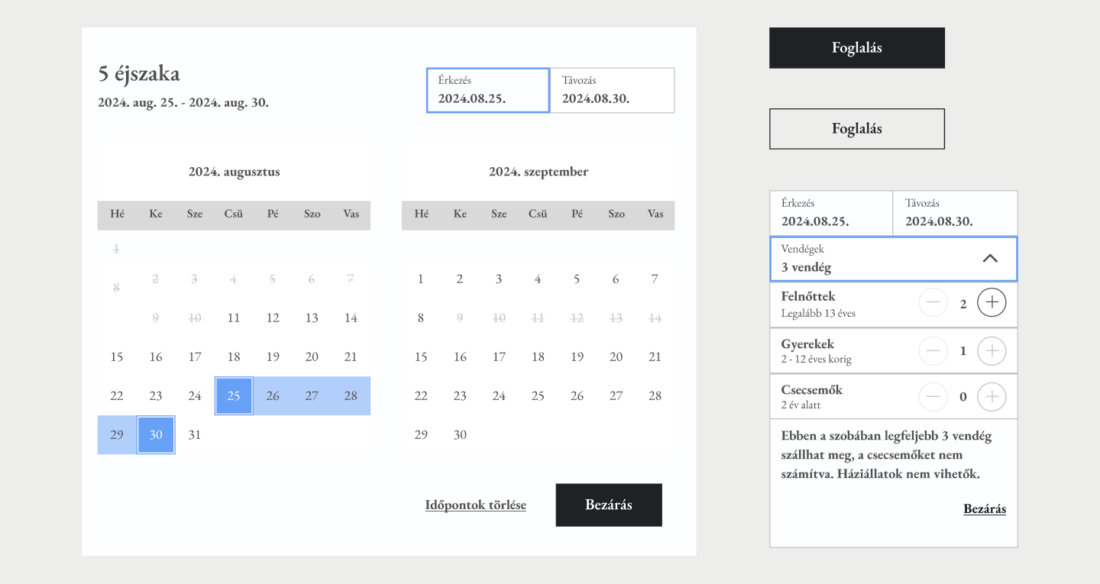This screenshot has height=584, width=1100.
Task: Pick September 17 in the calendar
Action: click(499, 357)
